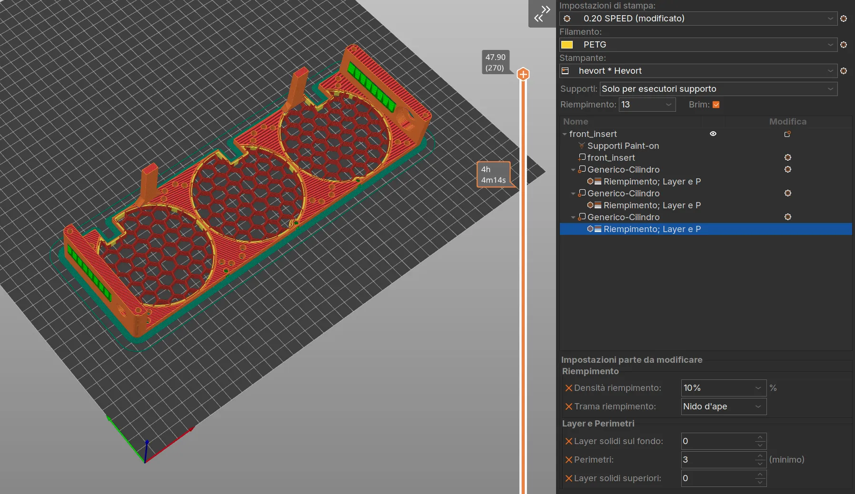
Task: Remove the Densità riempimento override with the X
Action: click(568, 388)
